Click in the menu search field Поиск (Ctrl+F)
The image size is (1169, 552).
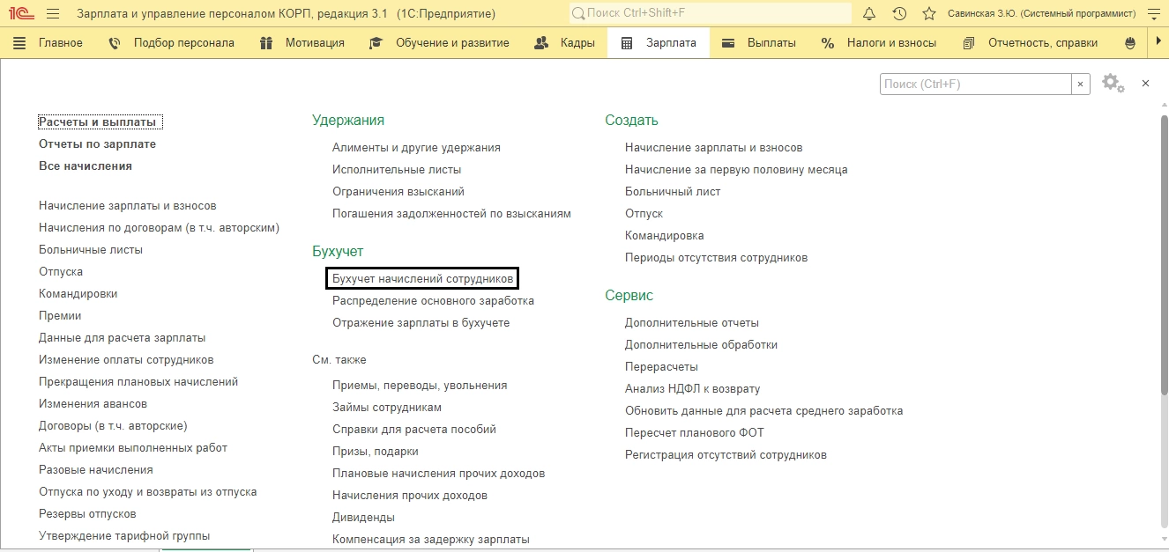click(x=976, y=85)
